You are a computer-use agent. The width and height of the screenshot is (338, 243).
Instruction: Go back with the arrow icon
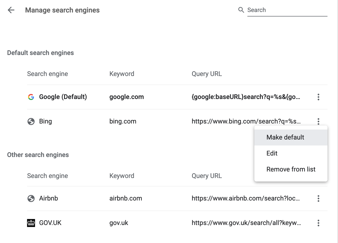point(11,10)
